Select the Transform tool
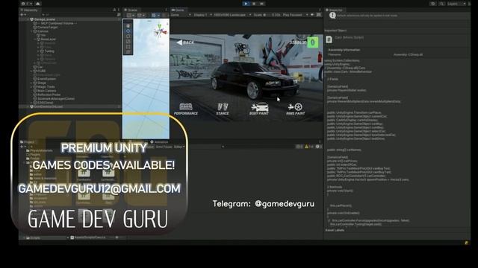 (128, 51)
